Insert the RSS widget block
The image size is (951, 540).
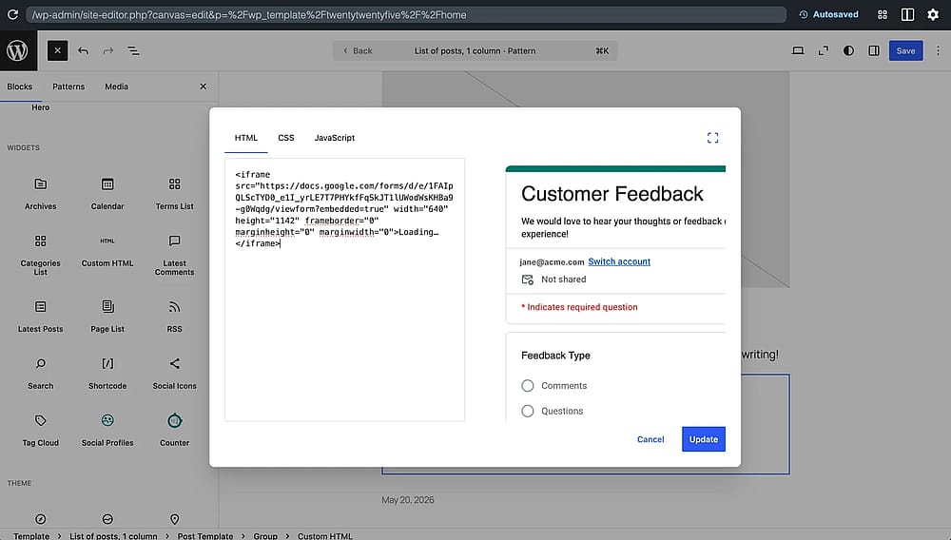coord(175,316)
